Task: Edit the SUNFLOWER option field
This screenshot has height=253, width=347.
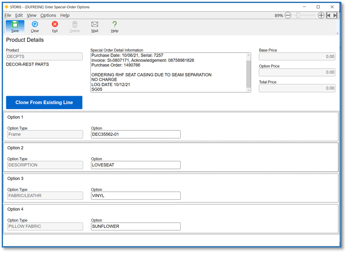Action: (136, 227)
